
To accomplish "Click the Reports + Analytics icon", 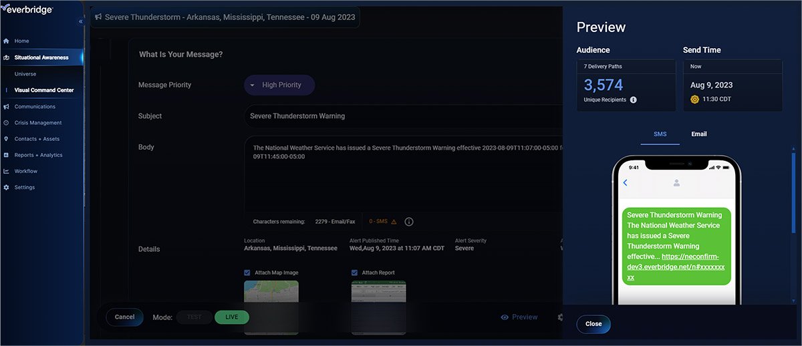I will [7, 155].
